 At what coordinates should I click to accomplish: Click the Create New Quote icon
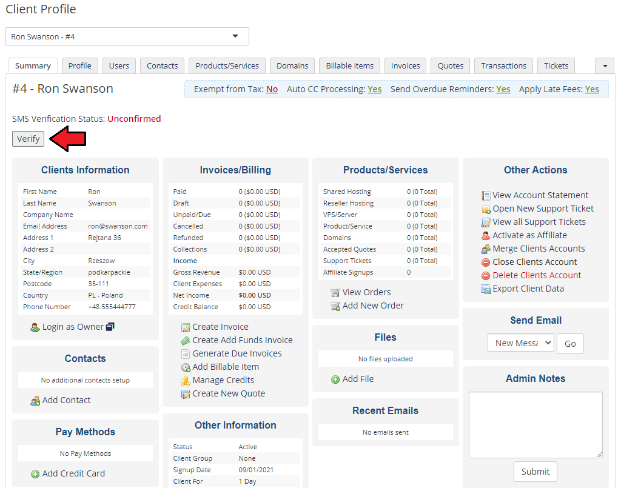point(186,394)
